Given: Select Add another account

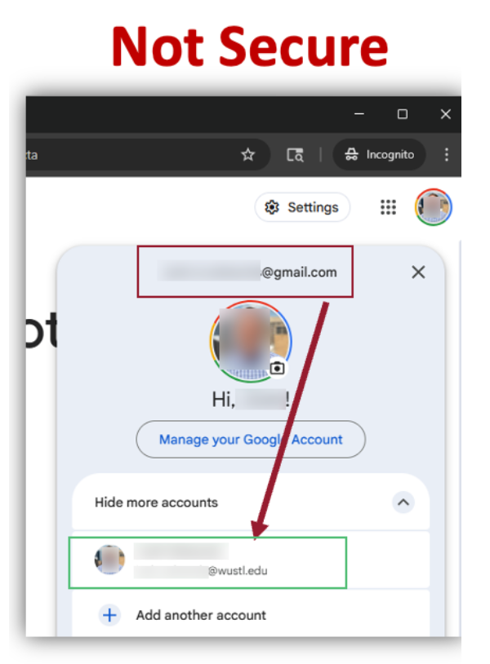Looking at the screenshot, I should click(x=201, y=615).
